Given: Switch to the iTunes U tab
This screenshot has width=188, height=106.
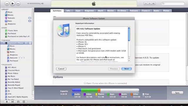Looking at the screenshot, I should coord(146,11).
